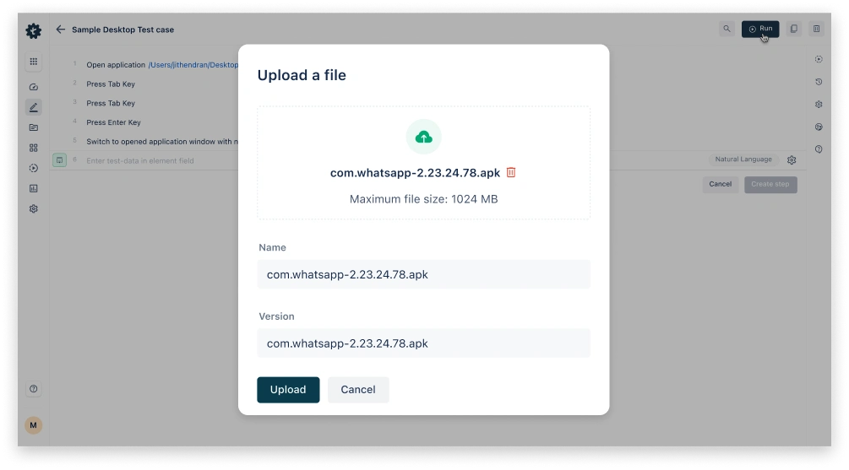
Task: Select the pencil edit icon in sidebar
Action: tap(34, 107)
